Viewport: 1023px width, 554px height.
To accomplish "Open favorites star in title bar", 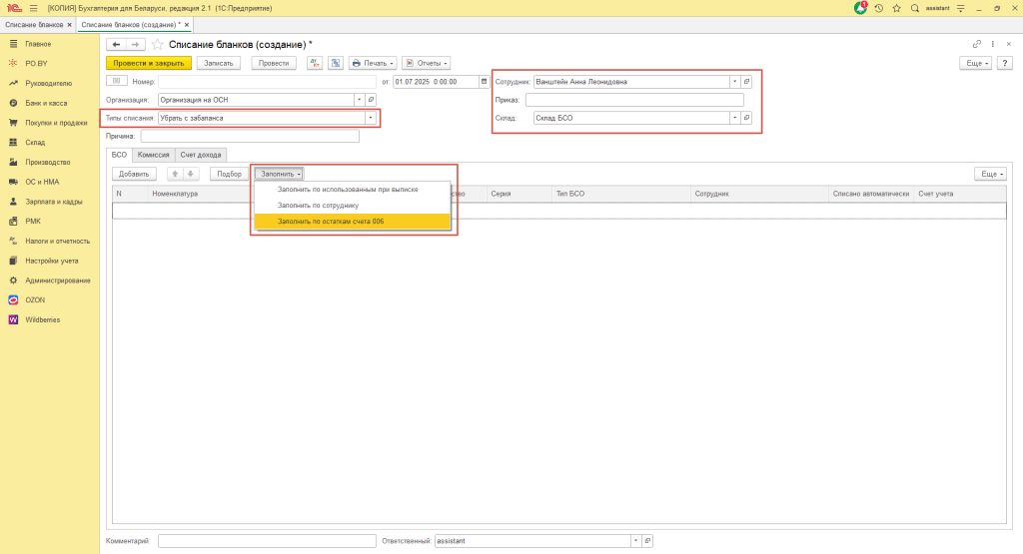I will tap(896, 8).
